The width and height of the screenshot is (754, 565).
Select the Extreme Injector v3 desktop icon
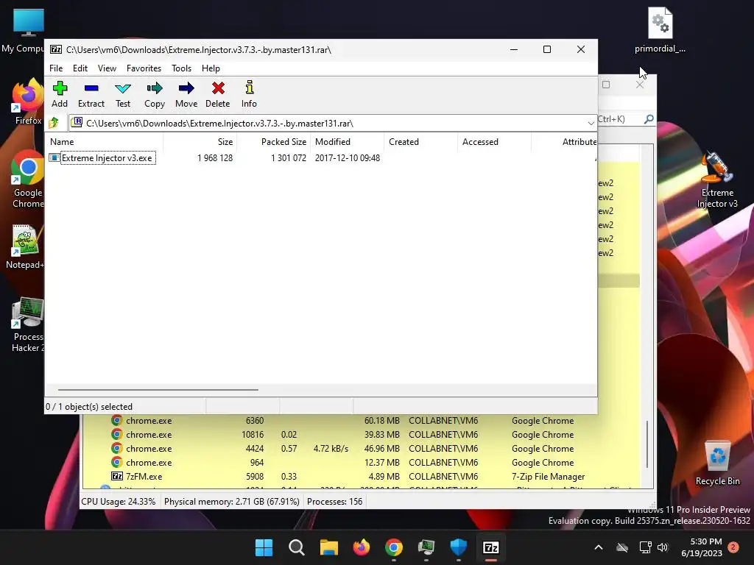[717, 180]
